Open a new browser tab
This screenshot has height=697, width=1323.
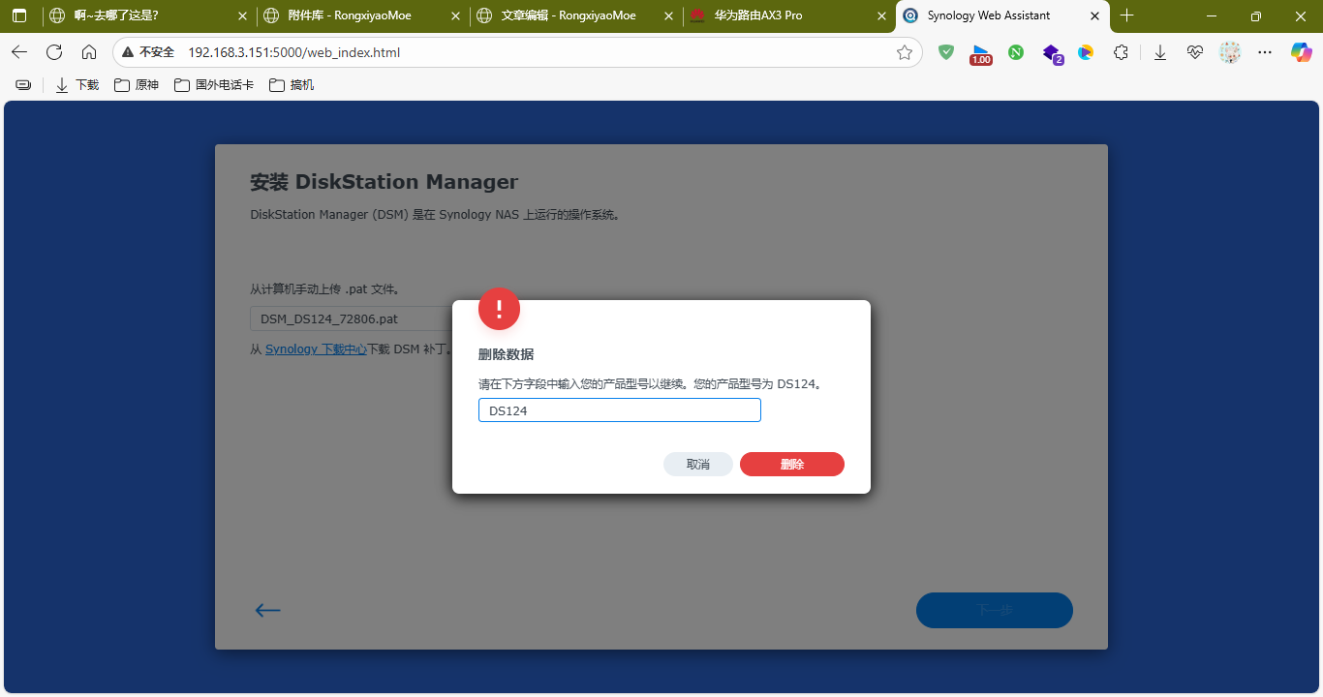(x=1126, y=15)
